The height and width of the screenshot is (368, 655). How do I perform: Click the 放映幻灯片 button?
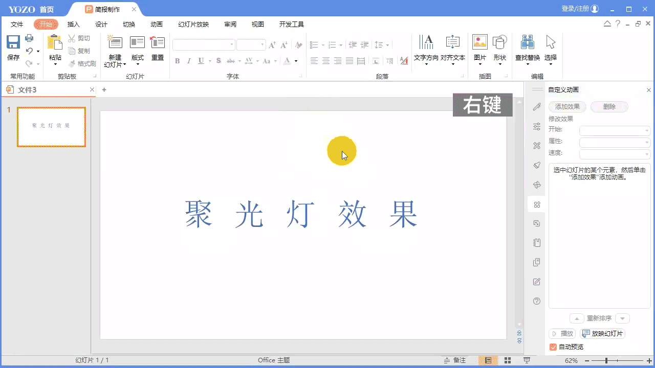tap(603, 334)
